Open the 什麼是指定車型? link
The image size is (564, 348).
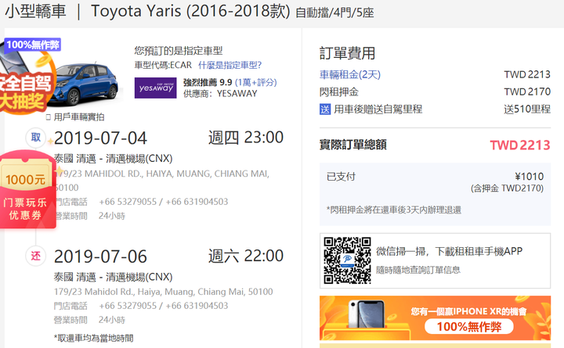tap(230, 65)
